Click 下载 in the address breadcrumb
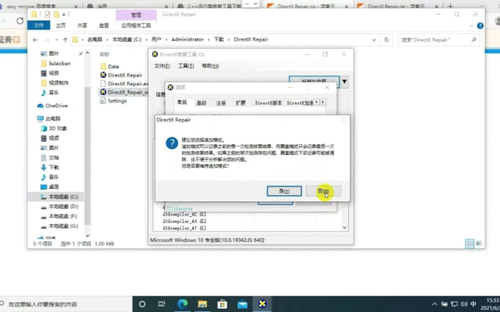The height and width of the screenshot is (312, 500). click(x=219, y=39)
